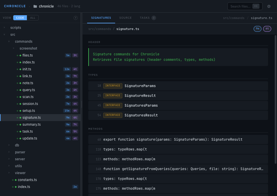
Task: Click the 9m methods badge in file header
Action: coord(257,29)
